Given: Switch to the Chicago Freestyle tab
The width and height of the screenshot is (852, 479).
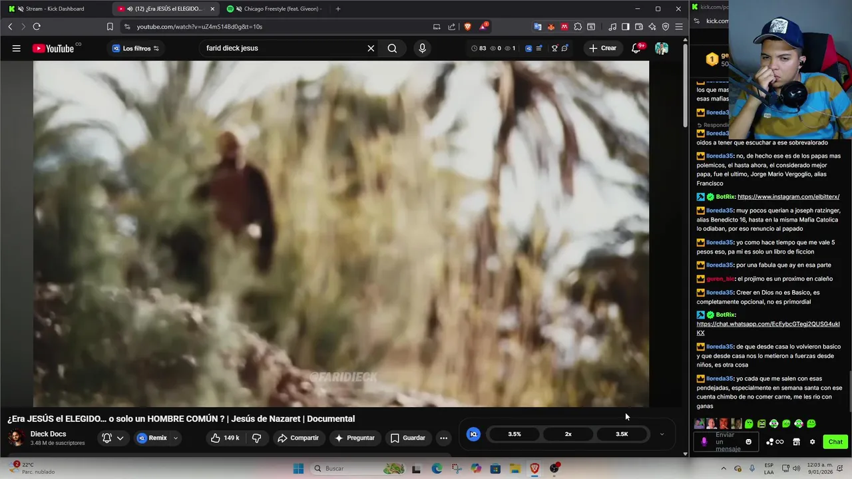Looking at the screenshot, I should [x=274, y=9].
